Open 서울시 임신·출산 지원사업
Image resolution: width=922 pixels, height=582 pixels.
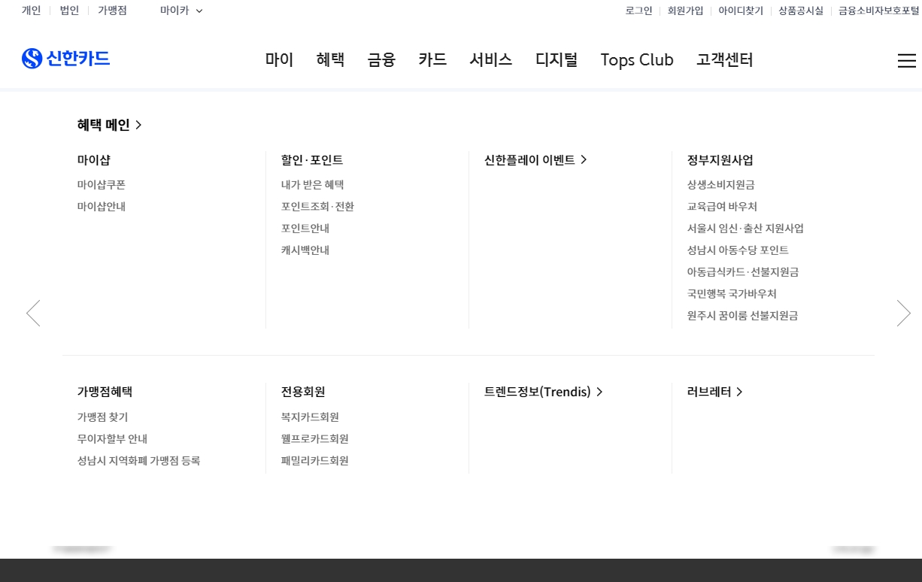pos(745,228)
